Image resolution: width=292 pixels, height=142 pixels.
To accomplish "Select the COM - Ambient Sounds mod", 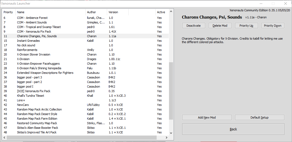I will pos(86,22).
